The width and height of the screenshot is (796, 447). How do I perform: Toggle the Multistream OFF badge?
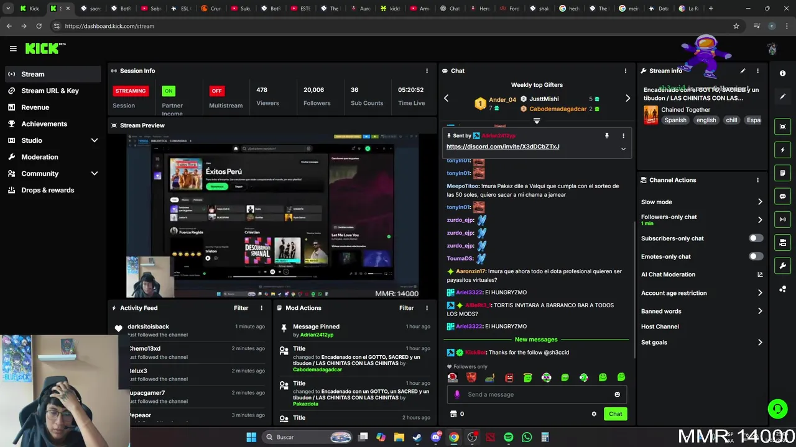tap(216, 91)
